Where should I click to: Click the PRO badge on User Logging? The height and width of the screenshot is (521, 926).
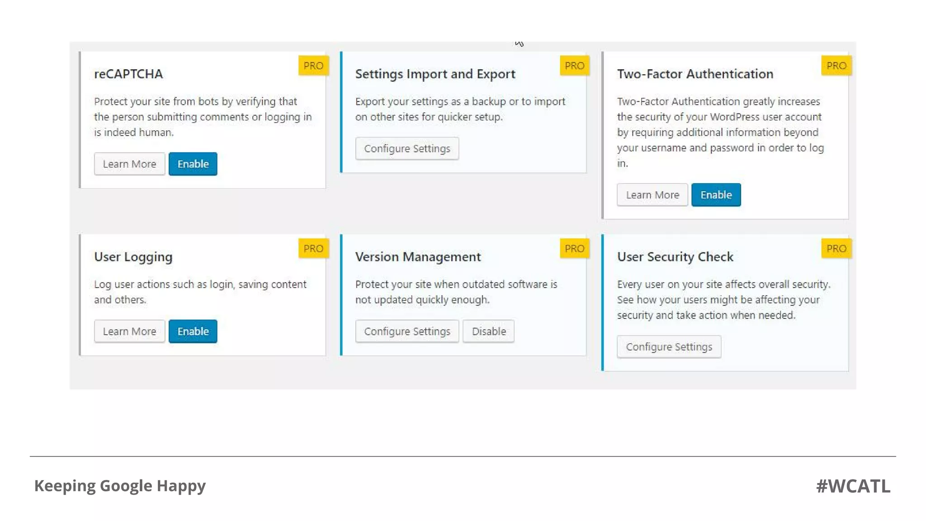[x=313, y=248]
